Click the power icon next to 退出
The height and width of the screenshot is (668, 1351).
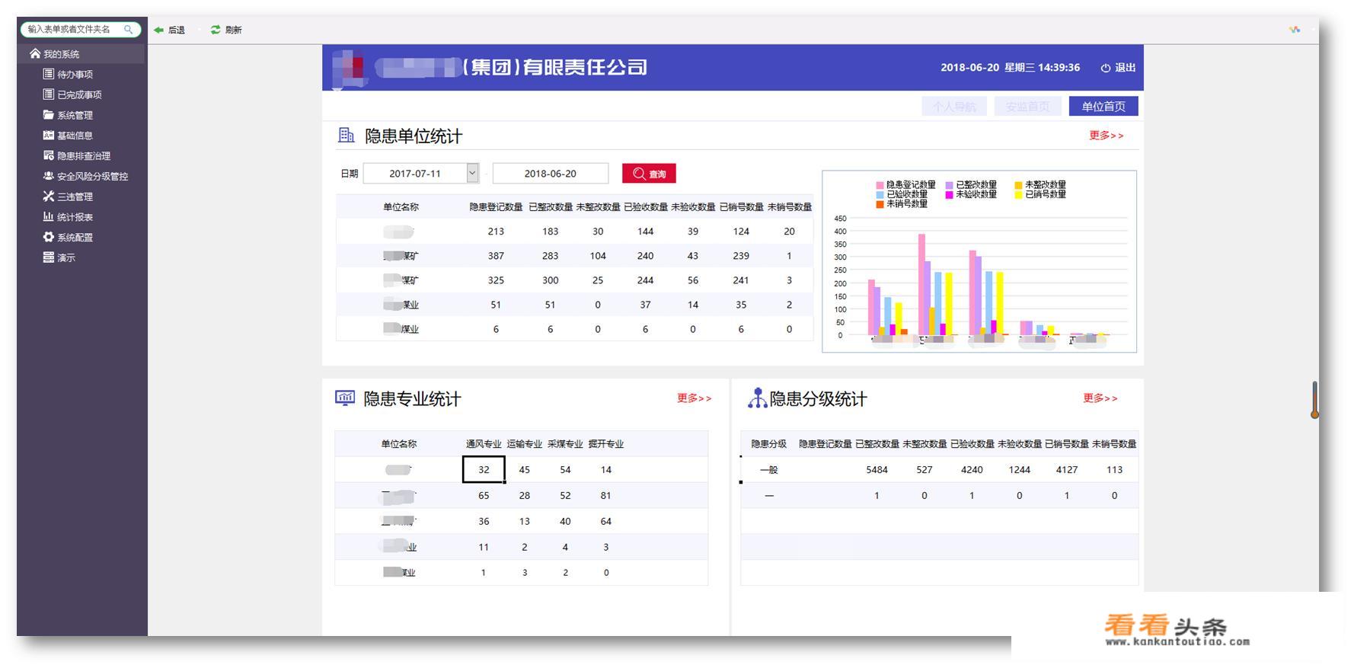click(1106, 68)
